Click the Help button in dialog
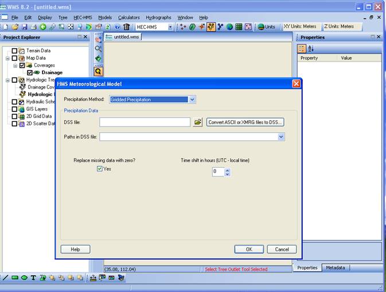 [x=75, y=249]
